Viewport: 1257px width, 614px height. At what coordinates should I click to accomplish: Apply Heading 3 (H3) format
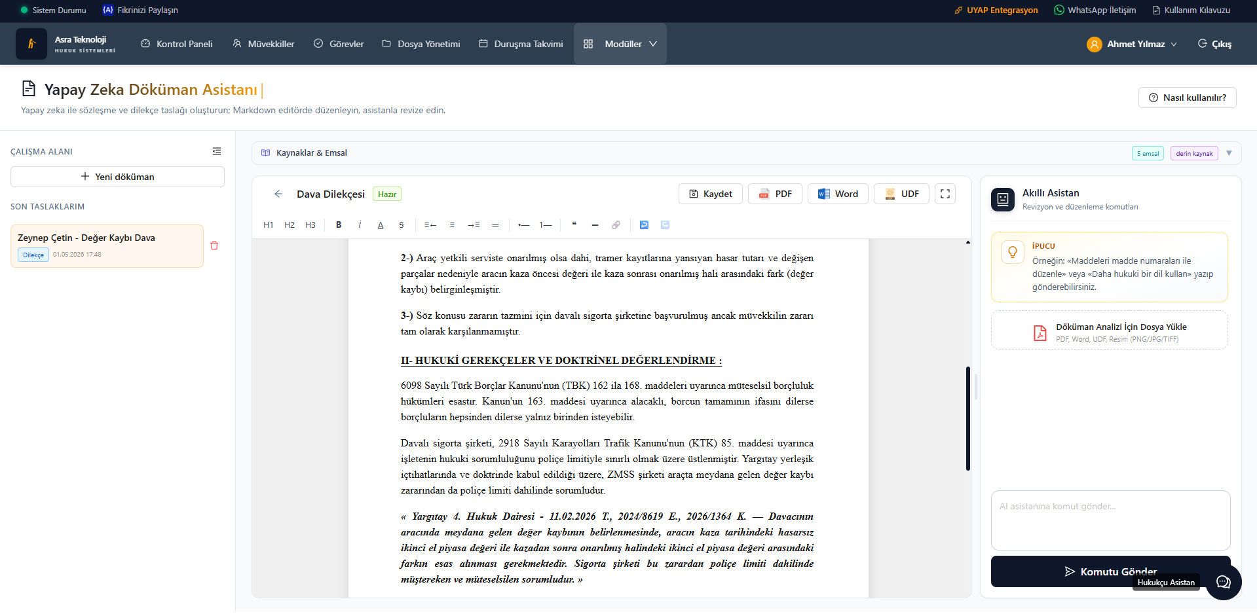coord(310,225)
